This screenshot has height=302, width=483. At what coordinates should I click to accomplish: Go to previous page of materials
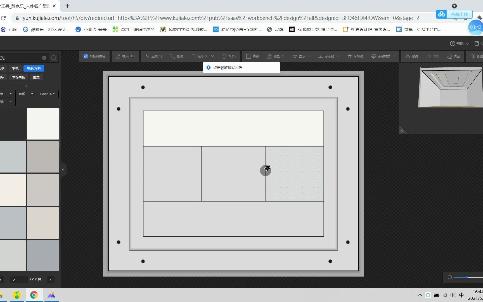[x=1, y=279]
